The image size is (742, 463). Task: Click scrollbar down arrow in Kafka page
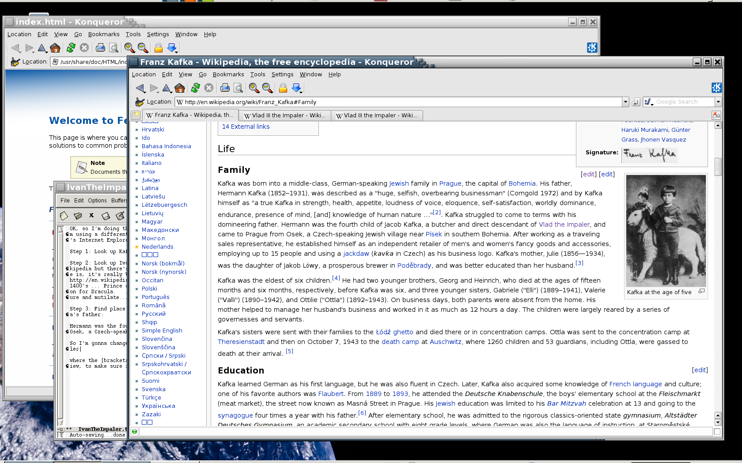coord(718,422)
